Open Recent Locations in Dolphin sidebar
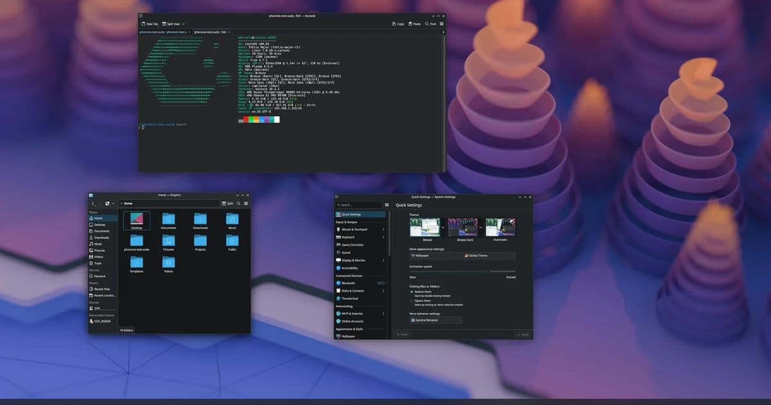The width and height of the screenshot is (771, 405). click(x=103, y=295)
